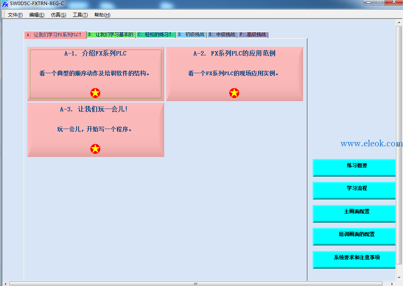Click the 学习流程 button
Viewport: 403px width, 286px height.
tap(354, 190)
